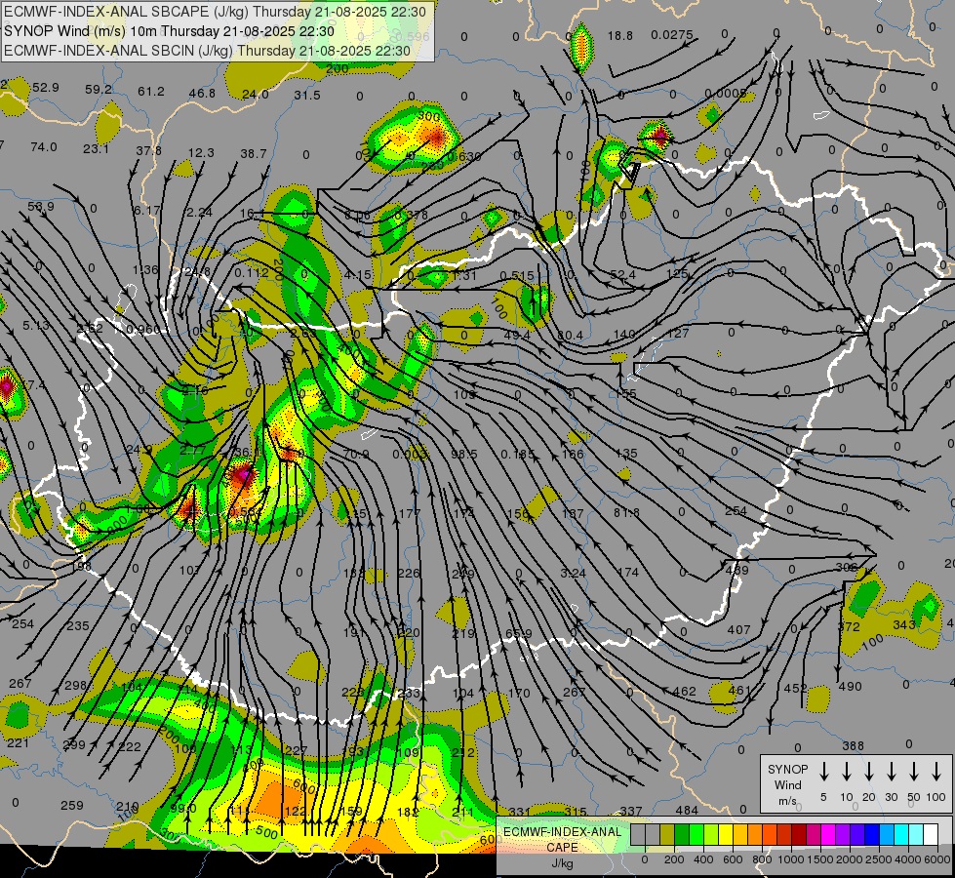Click the map value '61.2'
955x878 pixels.
[151, 92]
